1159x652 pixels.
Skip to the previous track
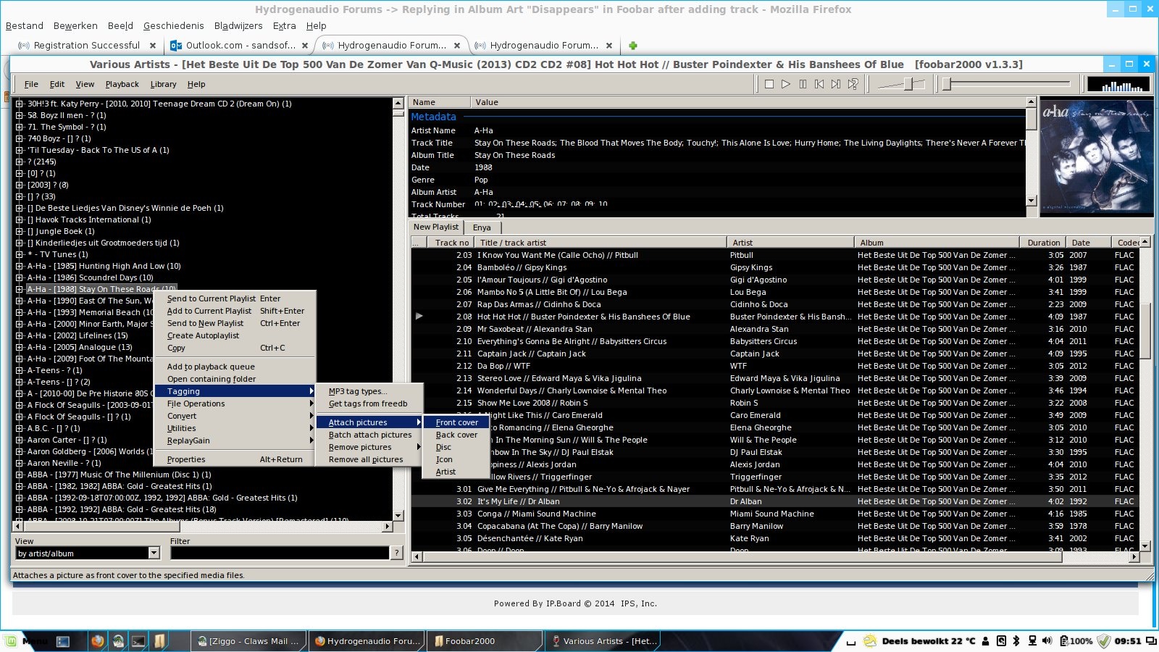[819, 84]
